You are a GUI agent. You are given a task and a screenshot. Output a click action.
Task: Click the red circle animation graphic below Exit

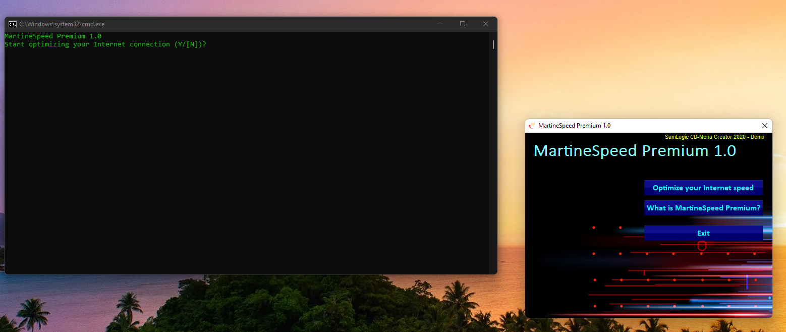pyautogui.click(x=702, y=246)
